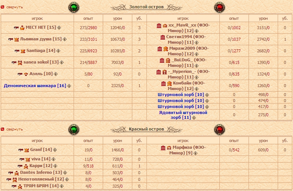The width and height of the screenshot is (293, 191).
Task: Select experience value 0/1002
Action: 234,28
